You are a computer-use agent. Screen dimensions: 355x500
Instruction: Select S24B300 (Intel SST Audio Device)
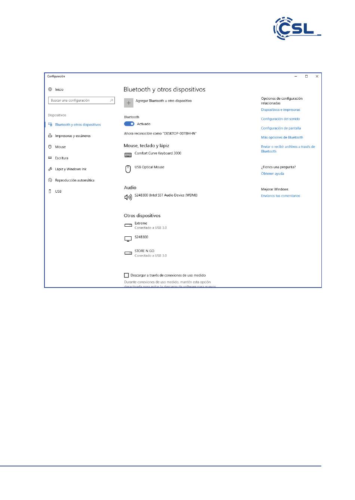[x=166, y=195]
